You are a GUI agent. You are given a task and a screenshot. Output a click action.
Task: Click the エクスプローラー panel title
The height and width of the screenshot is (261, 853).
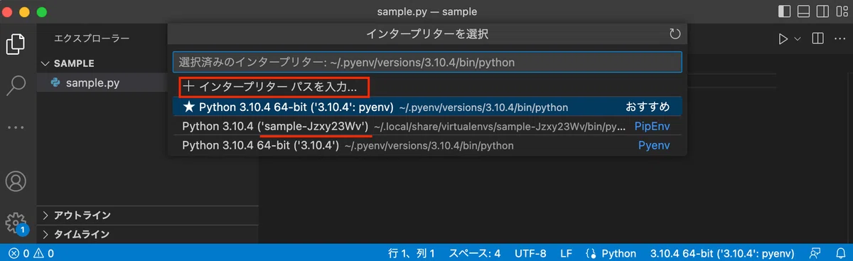click(x=92, y=38)
